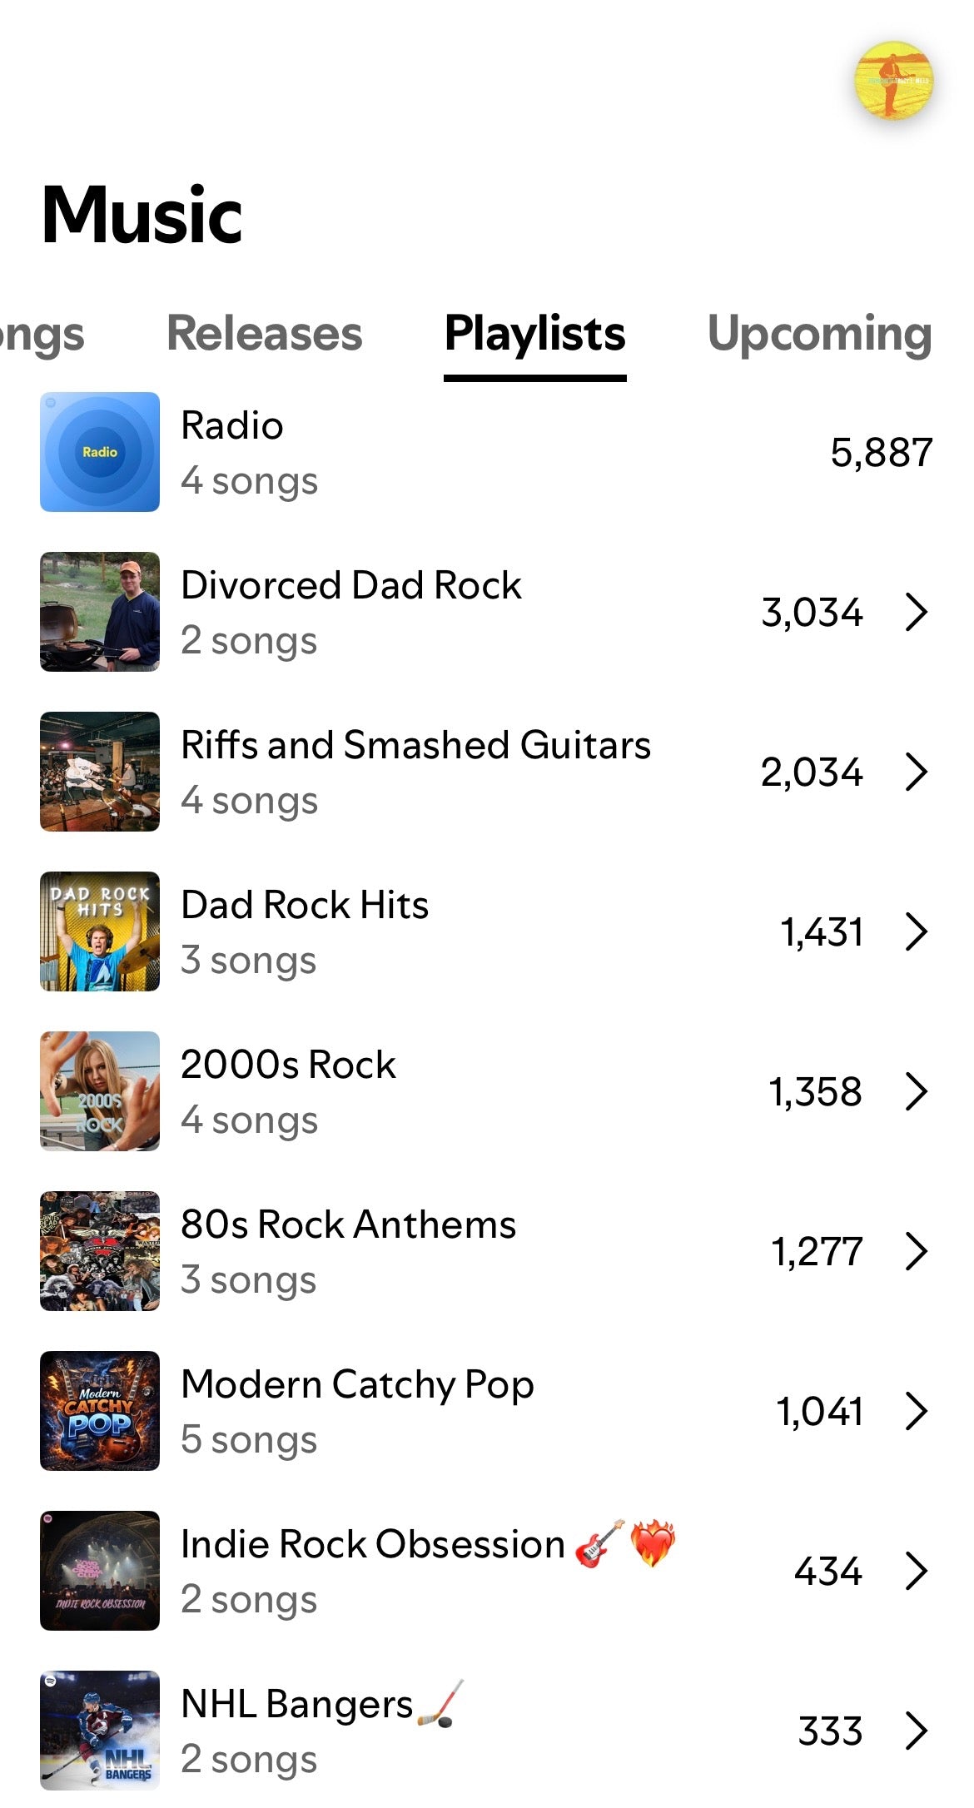Switch to the Releases tab
Image resolution: width=974 pixels, height=1808 pixels.
point(265,334)
